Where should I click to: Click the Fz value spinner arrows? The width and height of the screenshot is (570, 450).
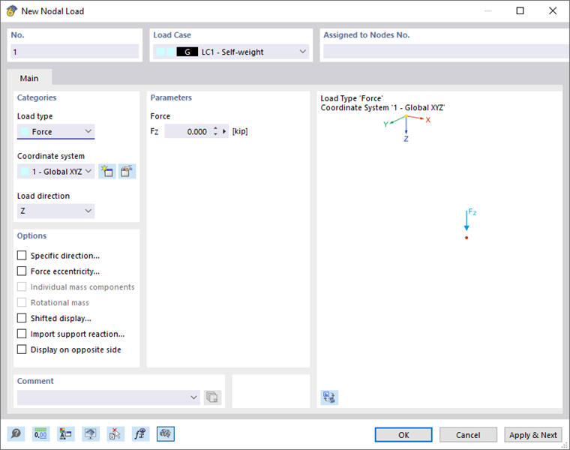tap(215, 131)
